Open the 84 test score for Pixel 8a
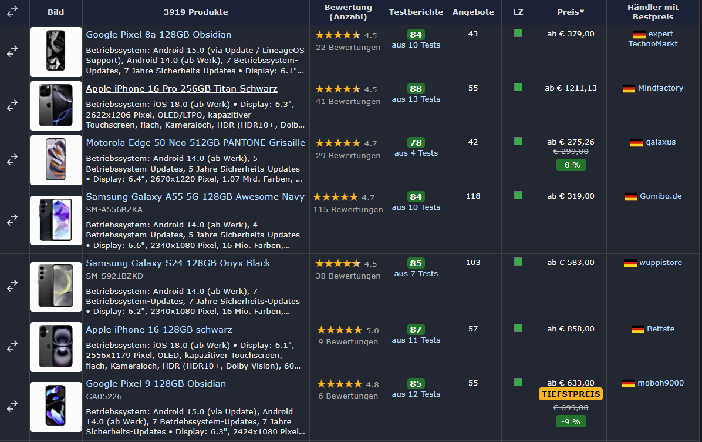Viewport: 702px width, 442px height. 416,35
